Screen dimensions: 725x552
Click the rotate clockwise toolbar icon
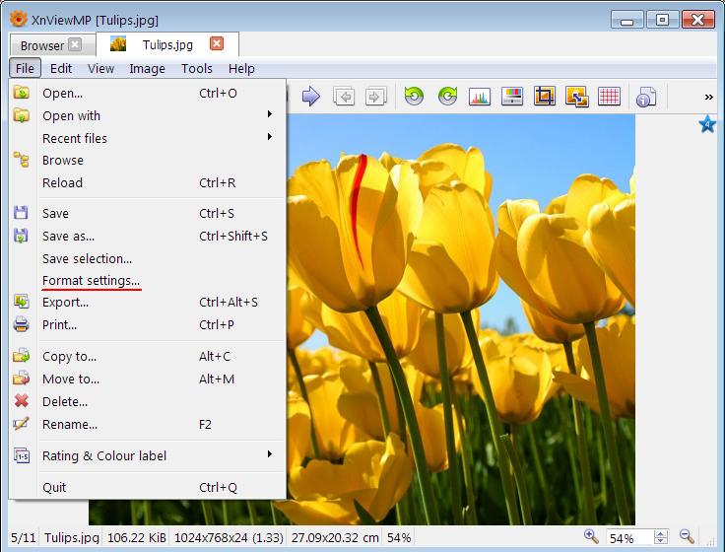click(447, 96)
